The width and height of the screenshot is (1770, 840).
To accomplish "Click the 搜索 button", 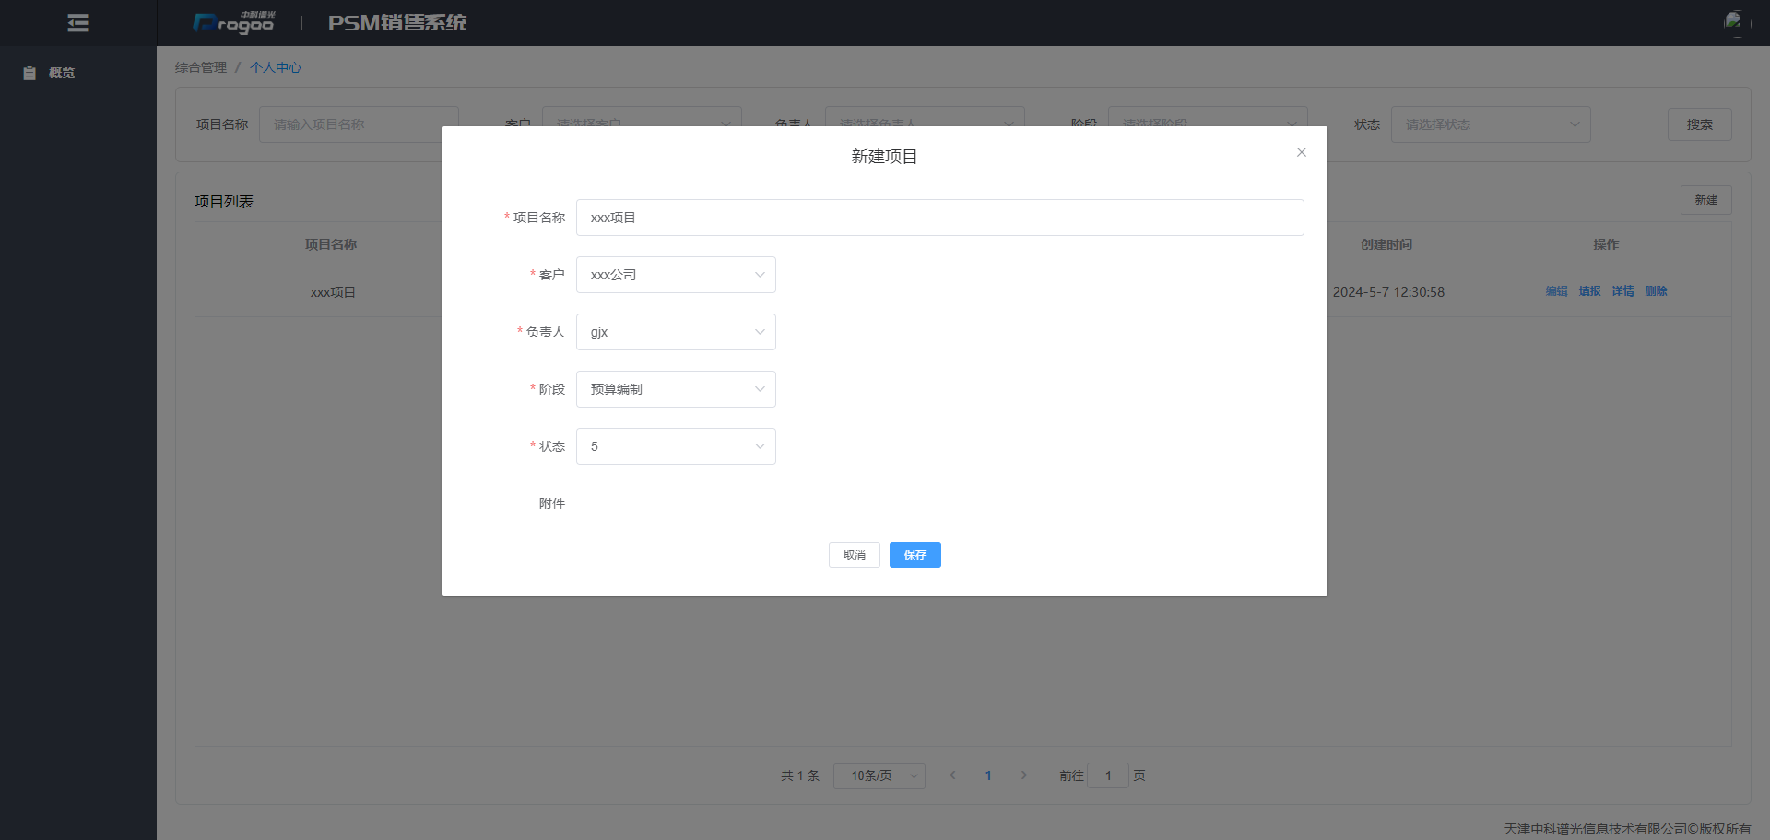I will [1699, 124].
